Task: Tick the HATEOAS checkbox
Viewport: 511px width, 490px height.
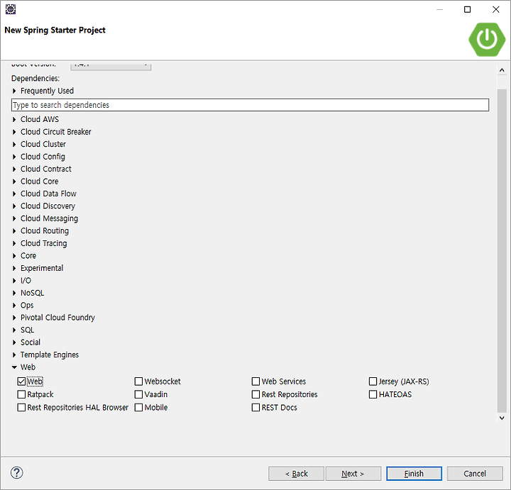Action: 373,394
